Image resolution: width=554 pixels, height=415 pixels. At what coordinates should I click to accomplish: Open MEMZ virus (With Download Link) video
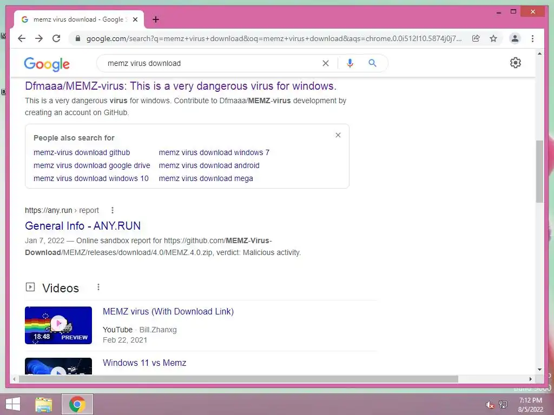click(x=168, y=312)
